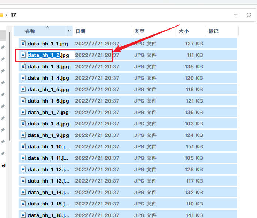The image size is (257, 218).
Task: Click the pin icon beside data_hh_1_4.jpg row
Action: (x=3, y=83)
